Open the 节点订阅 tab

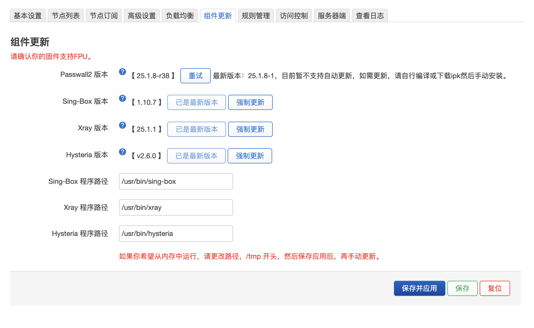tap(104, 16)
